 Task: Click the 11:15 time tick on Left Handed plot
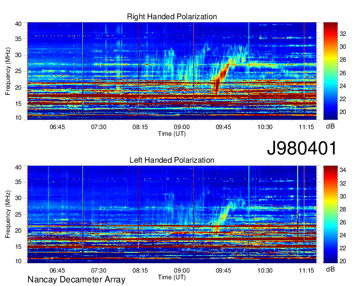click(x=306, y=270)
